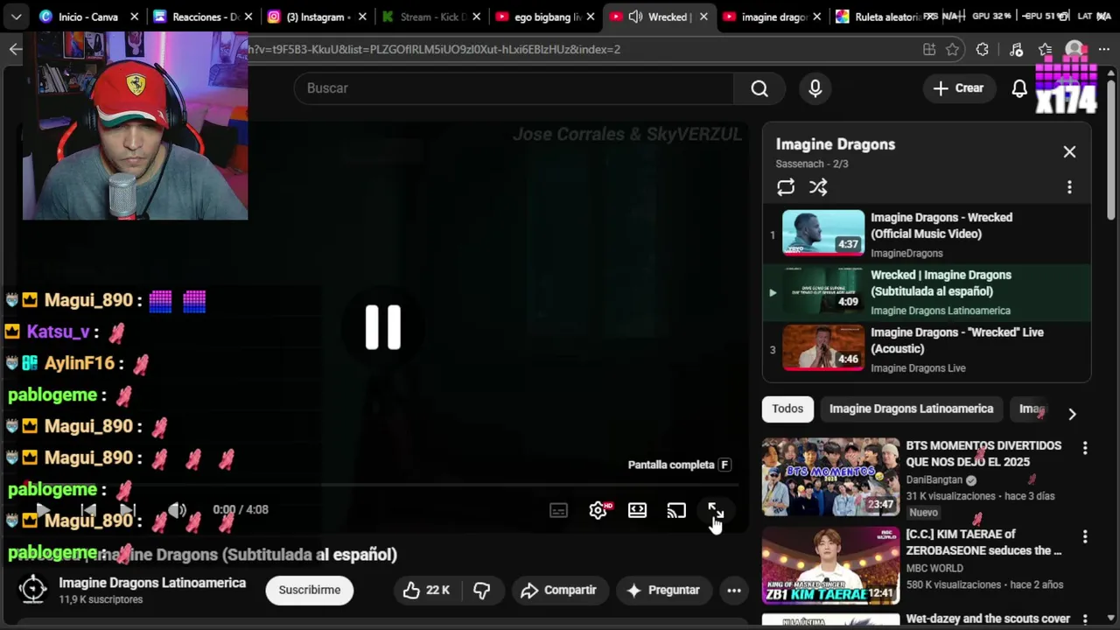This screenshot has width=1120, height=630.
Task: Mute the Wrecked tab via speaker icon
Action: (635, 17)
